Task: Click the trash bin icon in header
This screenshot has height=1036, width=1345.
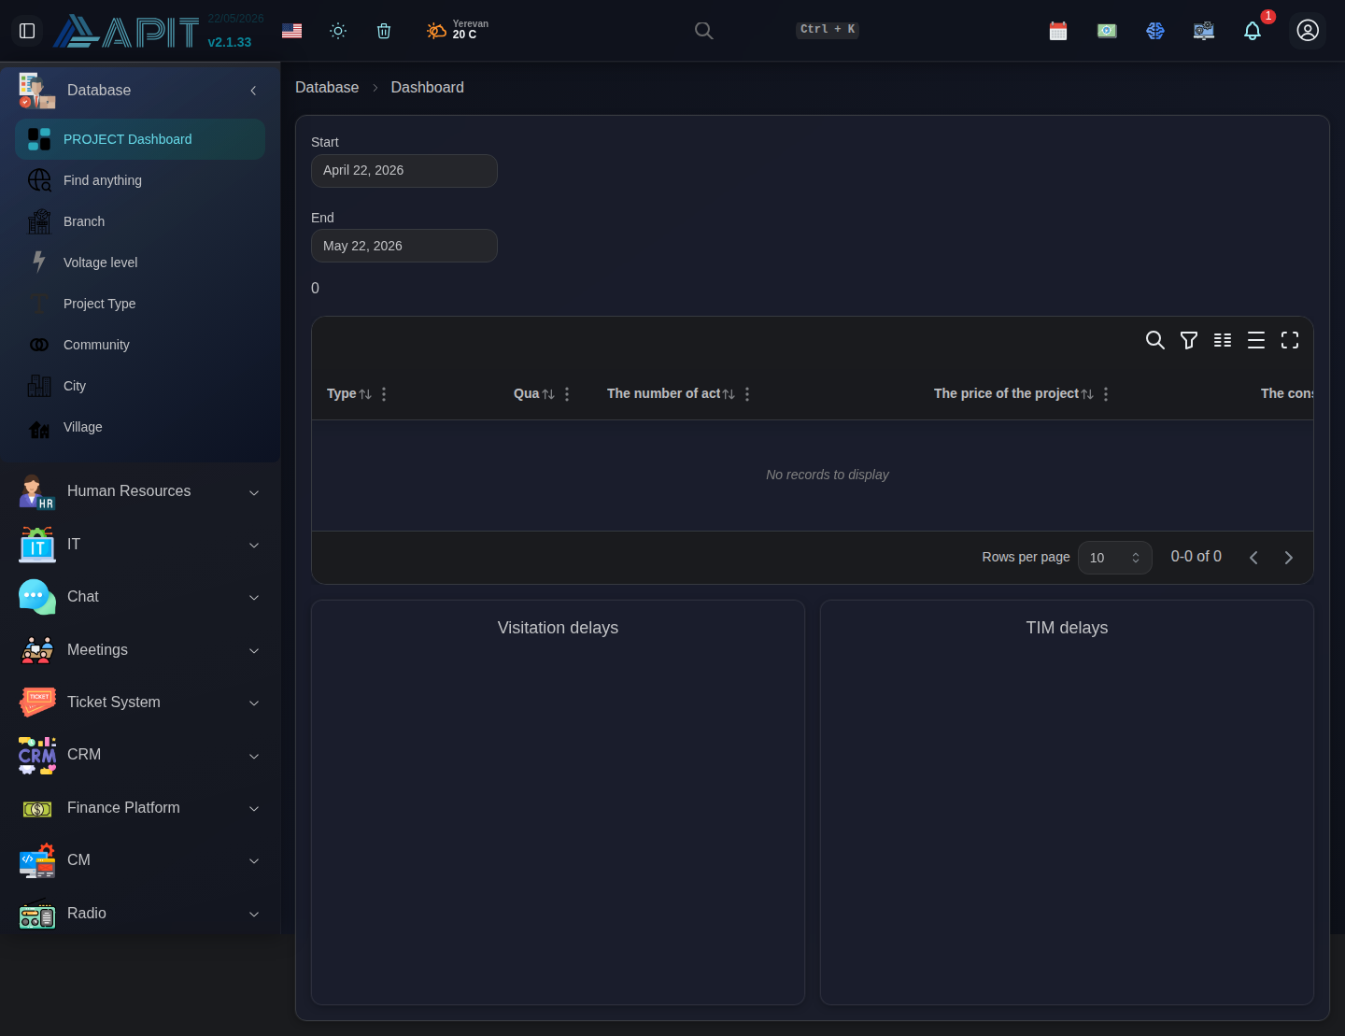Action: click(x=384, y=31)
